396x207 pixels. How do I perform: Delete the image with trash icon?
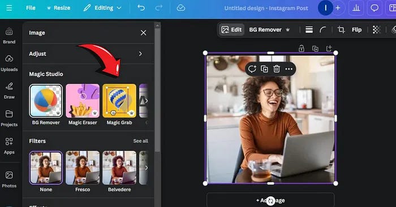[x=277, y=68]
